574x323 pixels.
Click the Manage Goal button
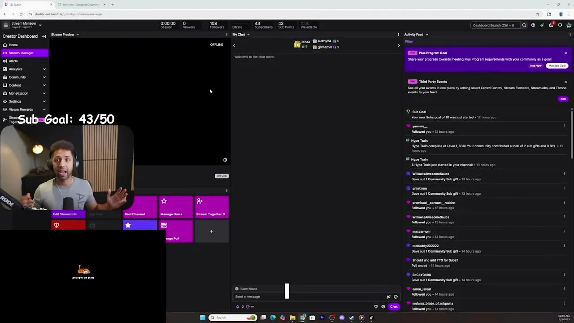pos(557,66)
